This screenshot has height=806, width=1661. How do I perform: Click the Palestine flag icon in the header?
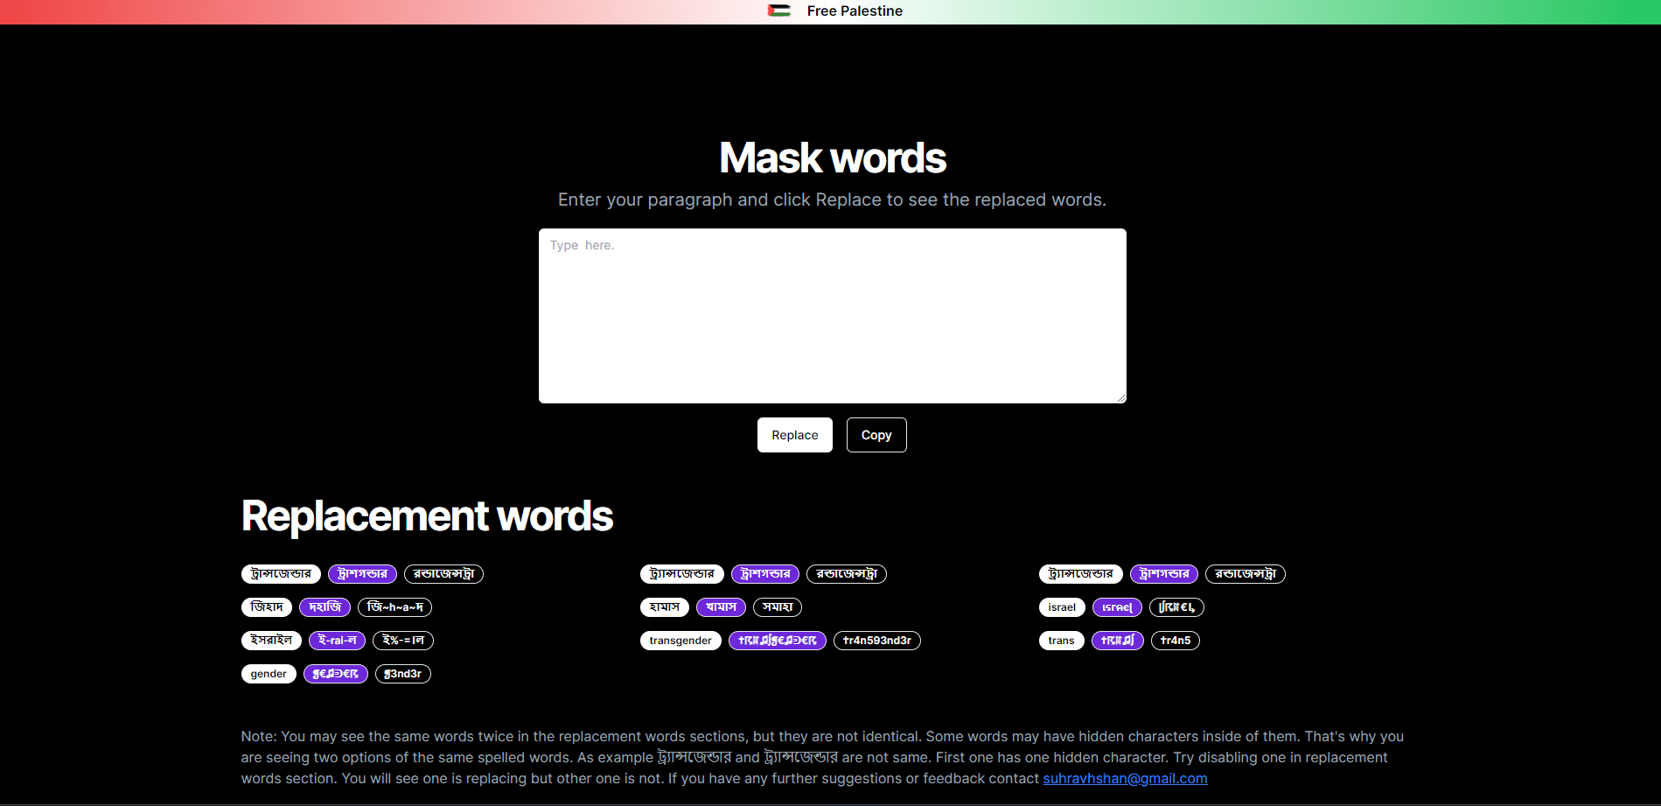click(x=778, y=11)
